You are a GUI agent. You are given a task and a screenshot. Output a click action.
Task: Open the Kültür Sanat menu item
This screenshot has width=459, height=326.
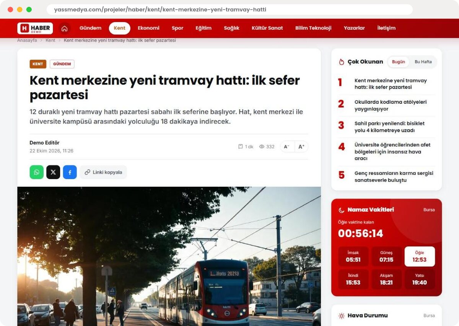pos(267,28)
